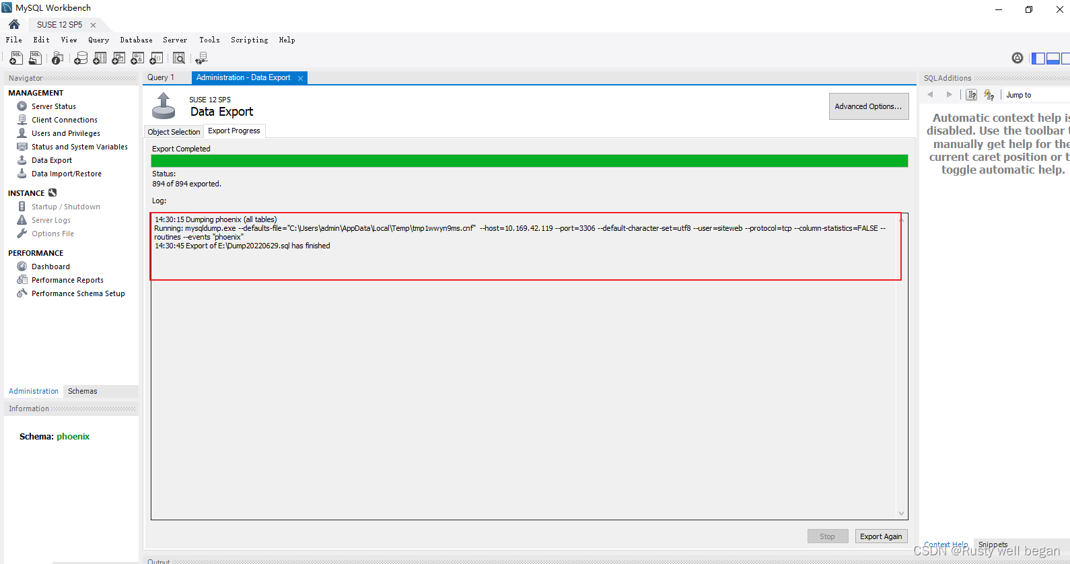Select Data Export in Management
The width and height of the screenshot is (1070, 564).
pos(52,160)
